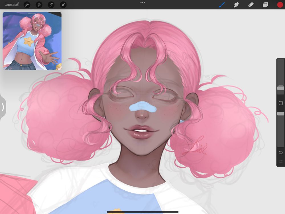Activate the Selection S tool
This screenshot has width=285, height=214.
click(x=51, y=5)
